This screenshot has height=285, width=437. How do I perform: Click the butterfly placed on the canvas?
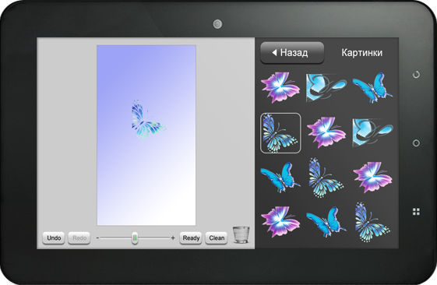pos(148,119)
